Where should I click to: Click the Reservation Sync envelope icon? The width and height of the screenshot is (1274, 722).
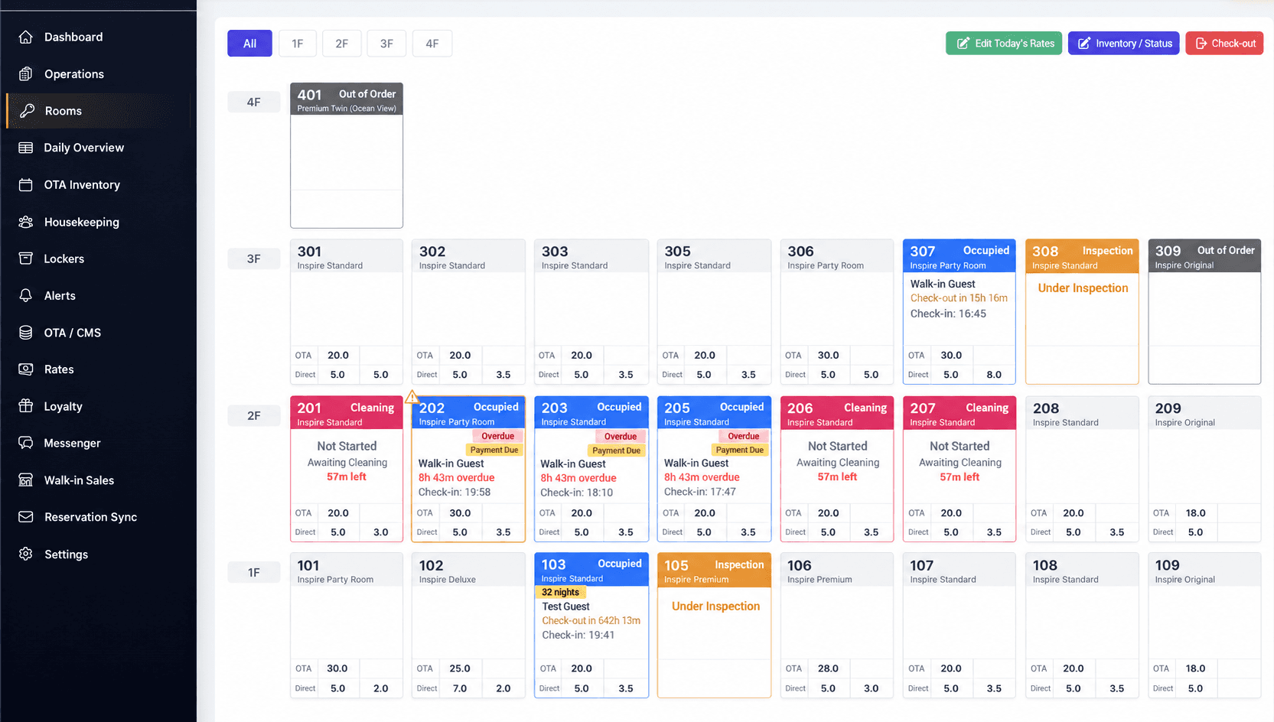[26, 517]
